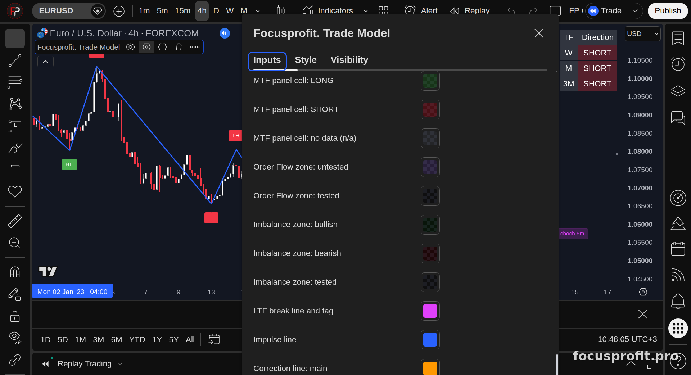Select the YTD date range
The width and height of the screenshot is (691, 375).
click(x=137, y=339)
